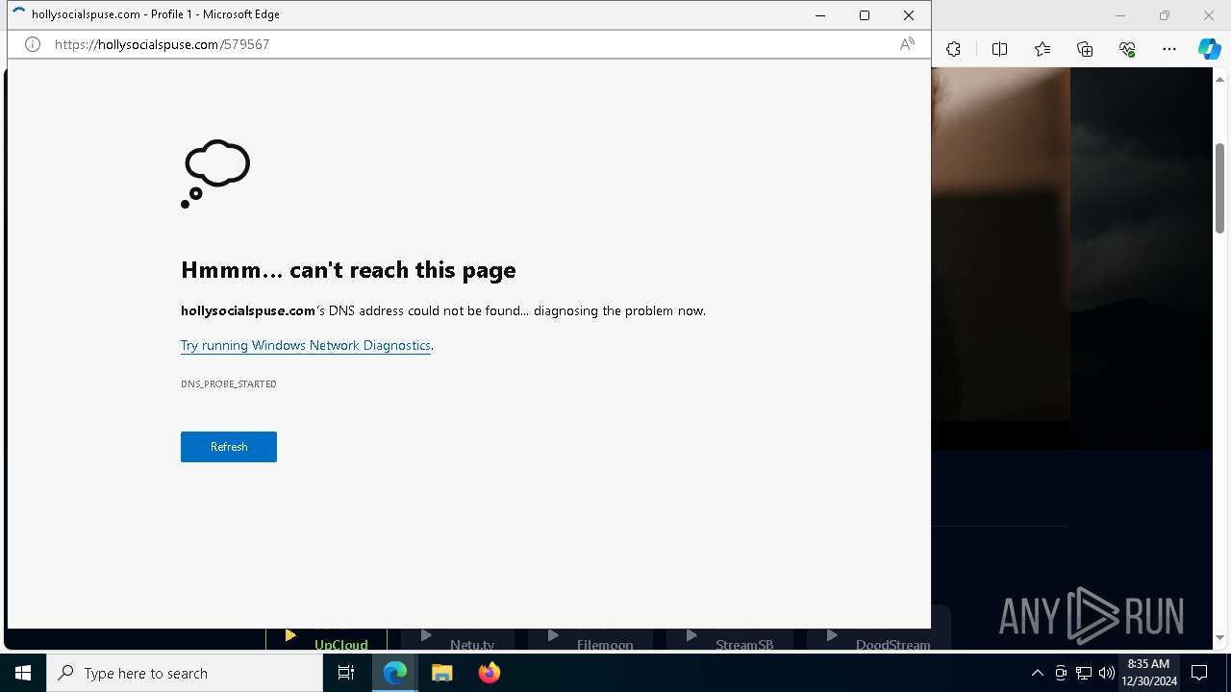
Task: Minimize the background Edge window
Action: [x=1120, y=15]
